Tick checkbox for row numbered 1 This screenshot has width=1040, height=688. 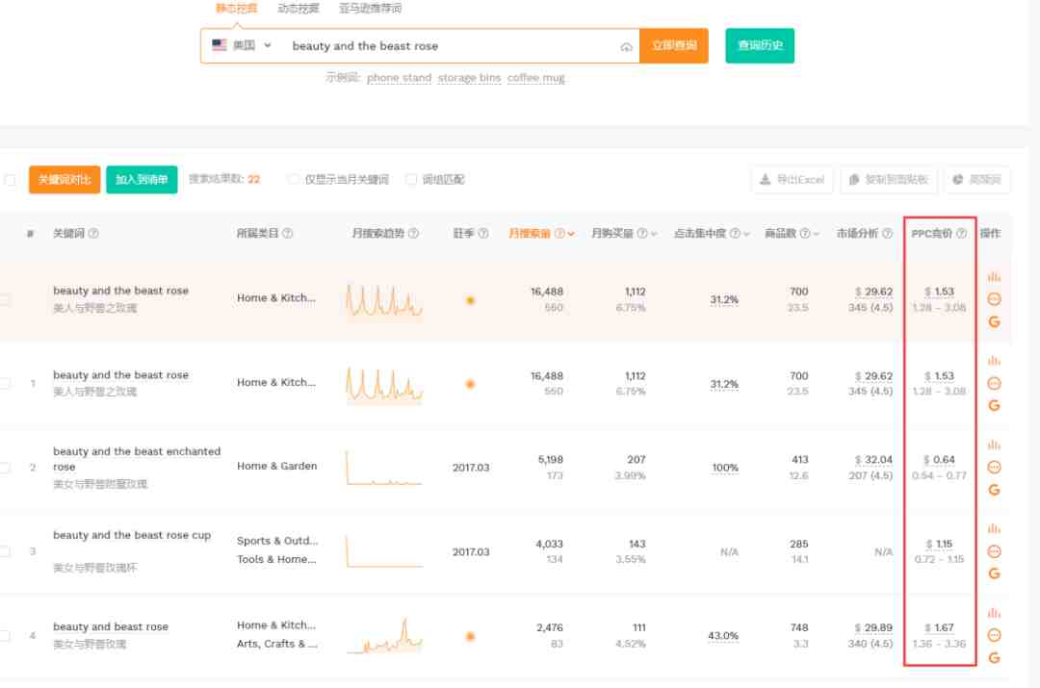(x=5, y=383)
